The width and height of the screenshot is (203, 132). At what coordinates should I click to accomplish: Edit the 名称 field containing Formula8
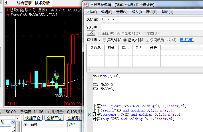[152, 19]
